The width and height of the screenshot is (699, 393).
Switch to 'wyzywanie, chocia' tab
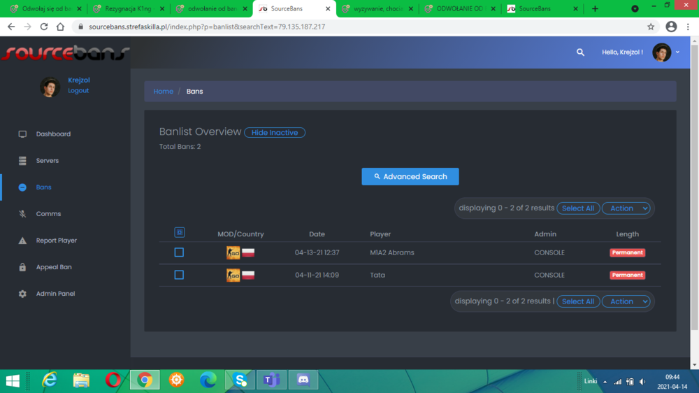[x=377, y=8]
